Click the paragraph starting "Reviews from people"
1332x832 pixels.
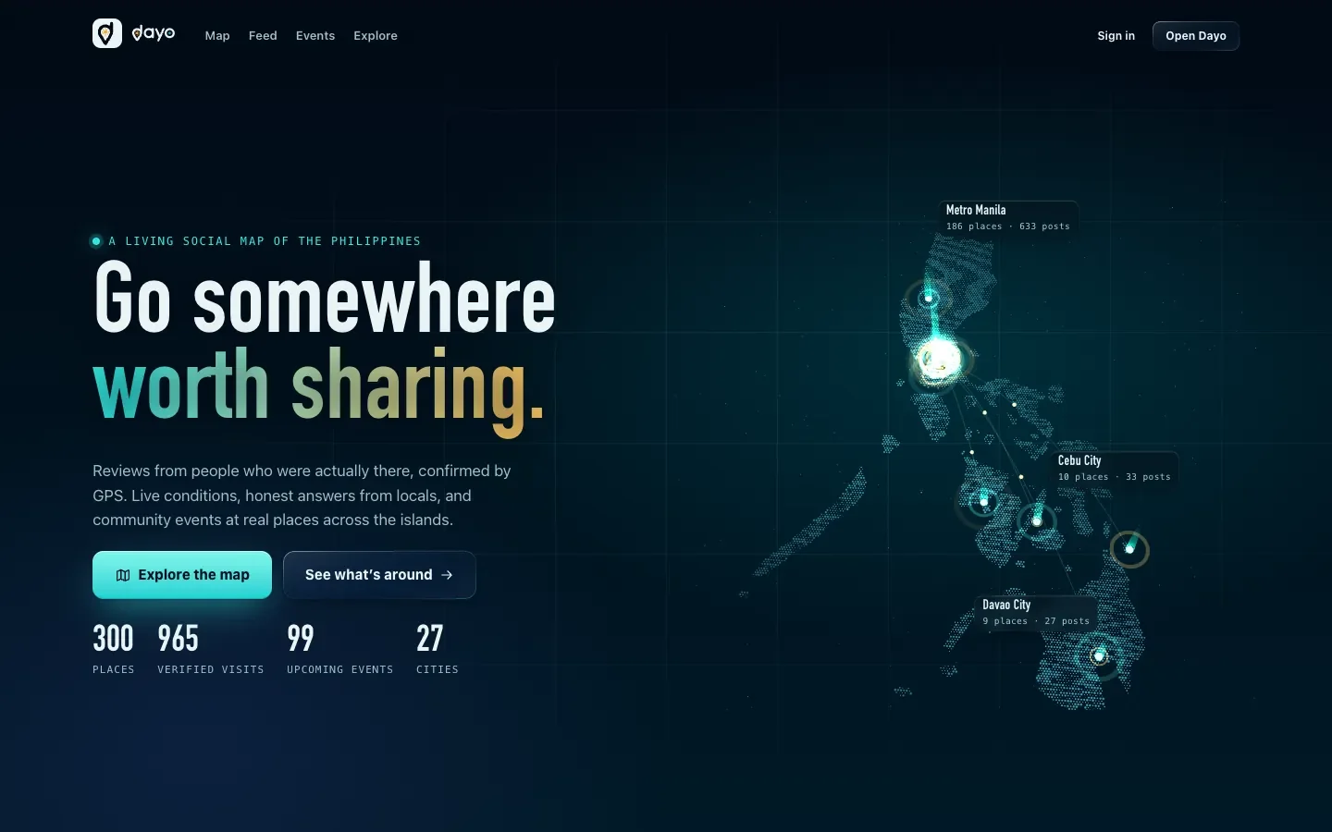(x=302, y=496)
